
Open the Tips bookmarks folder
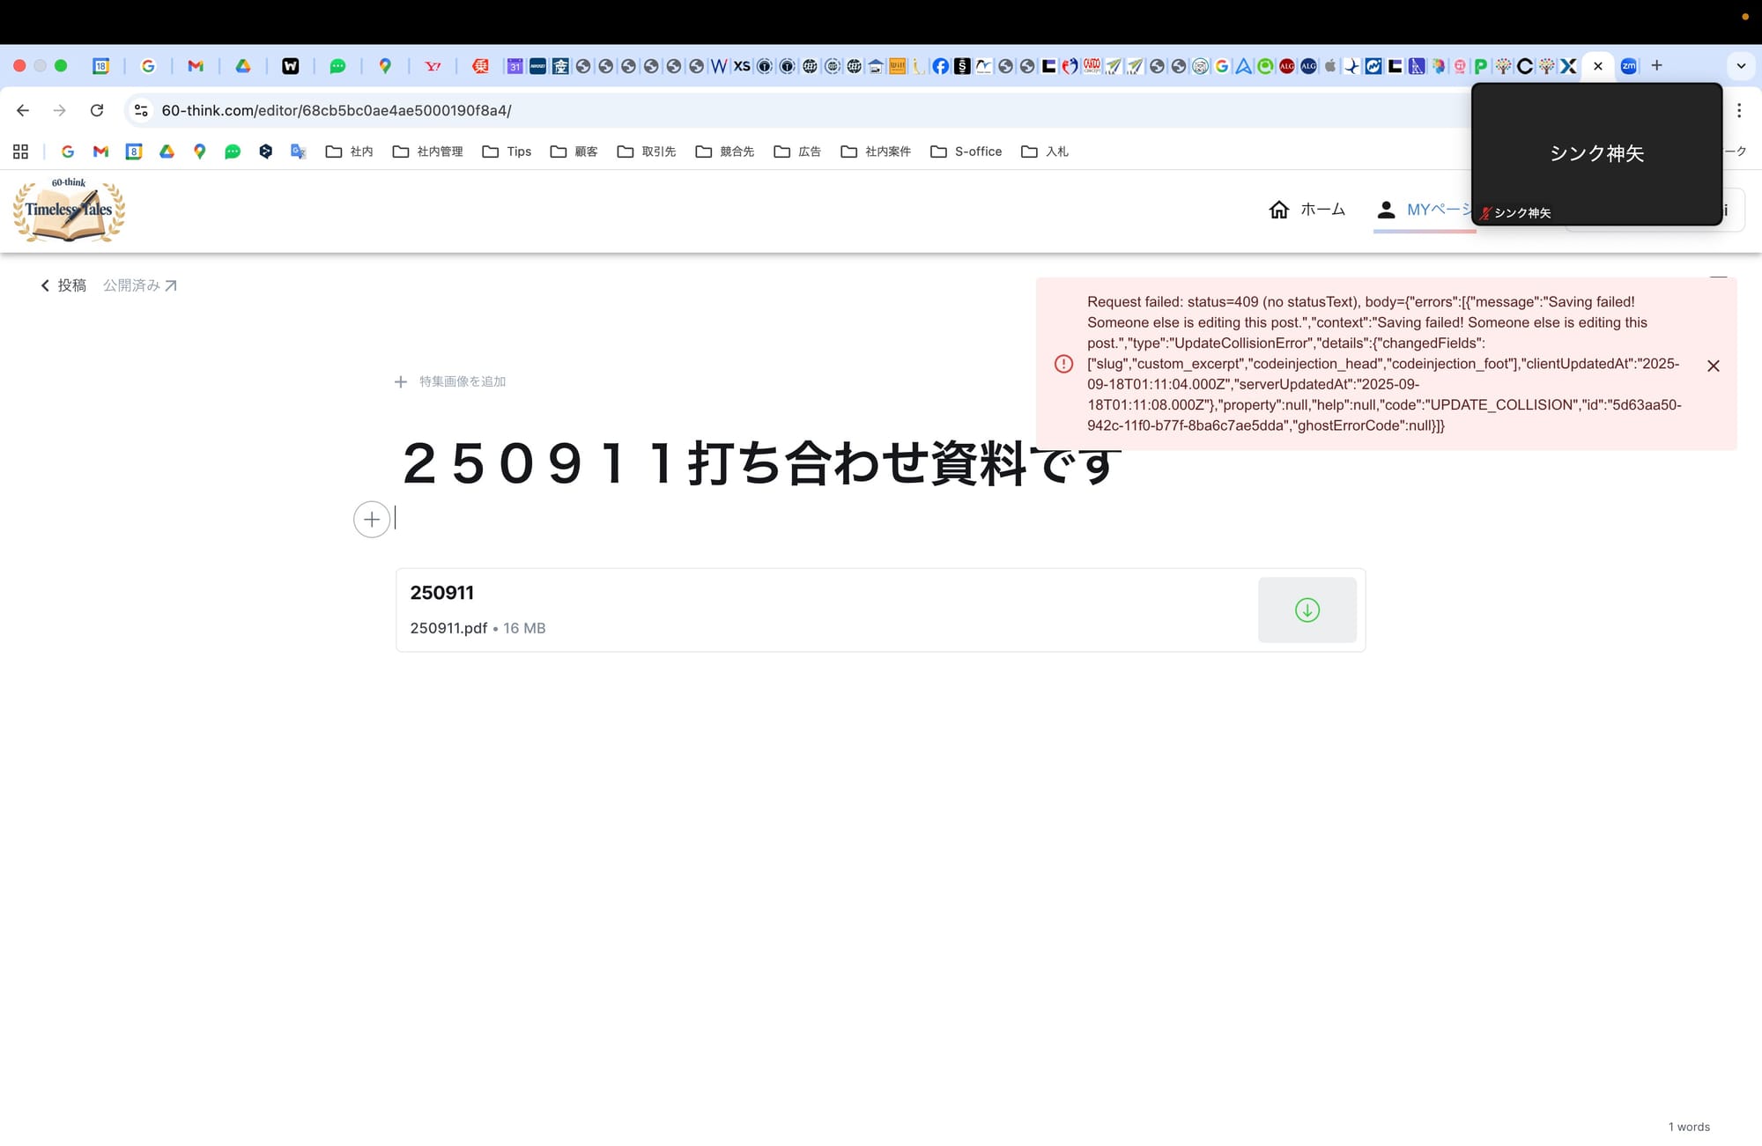click(x=507, y=152)
